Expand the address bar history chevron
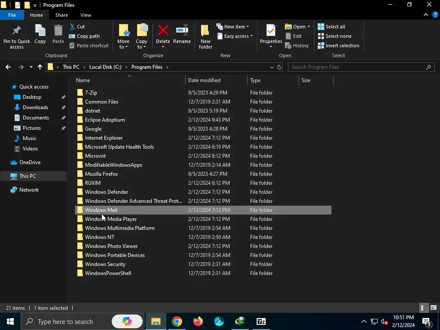Screen dimensions: 440x330 [x=272, y=67]
